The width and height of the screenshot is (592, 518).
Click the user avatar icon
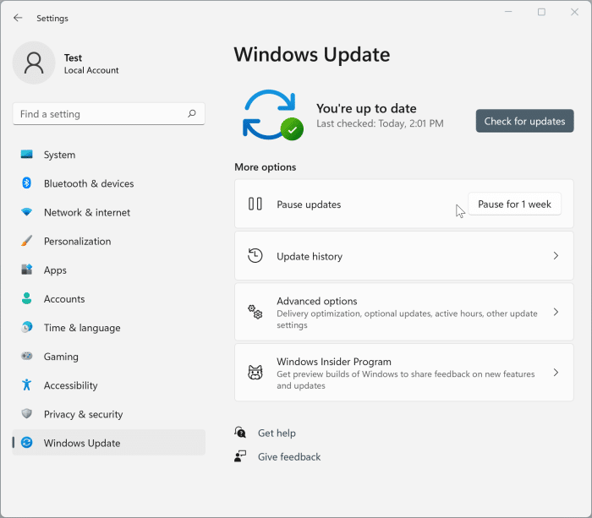(34, 63)
